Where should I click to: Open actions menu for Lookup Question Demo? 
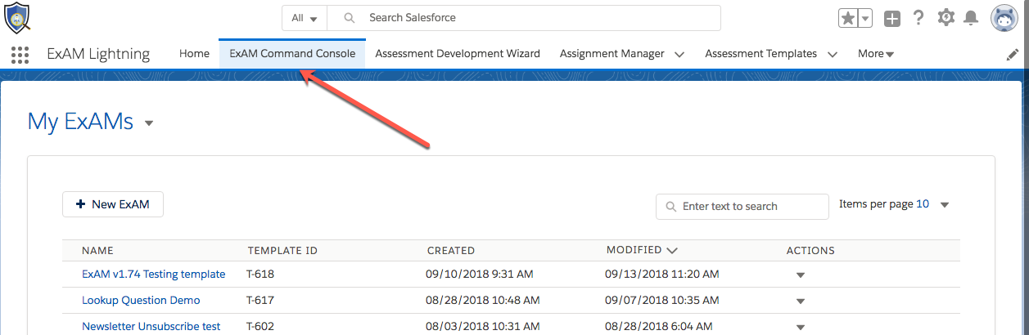(x=801, y=301)
